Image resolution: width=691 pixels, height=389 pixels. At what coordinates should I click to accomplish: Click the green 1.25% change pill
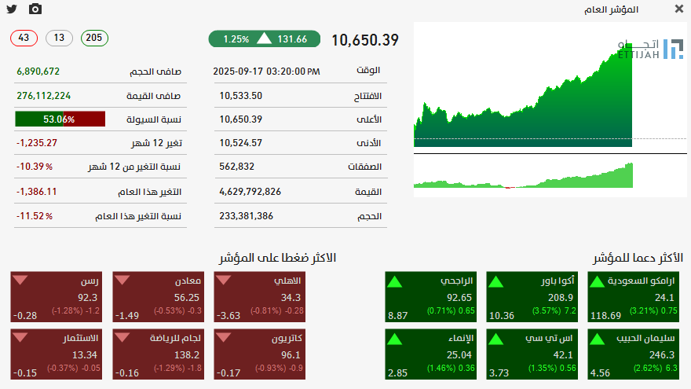point(265,39)
